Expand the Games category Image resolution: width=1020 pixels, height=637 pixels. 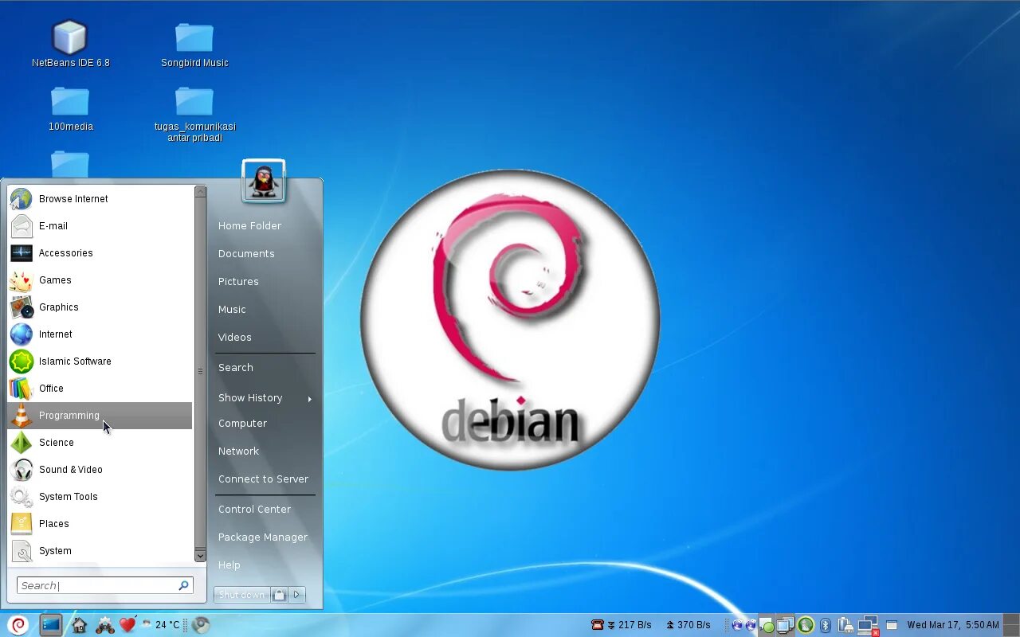pos(100,280)
